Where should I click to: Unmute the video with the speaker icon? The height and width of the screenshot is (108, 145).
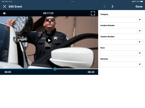[x=4, y=13]
